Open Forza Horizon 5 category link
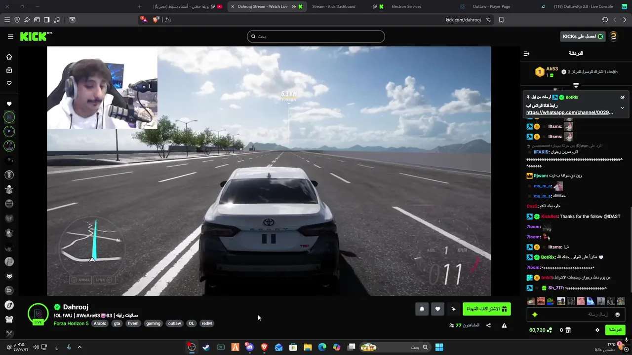The height and width of the screenshot is (355, 632). coord(71,323)
